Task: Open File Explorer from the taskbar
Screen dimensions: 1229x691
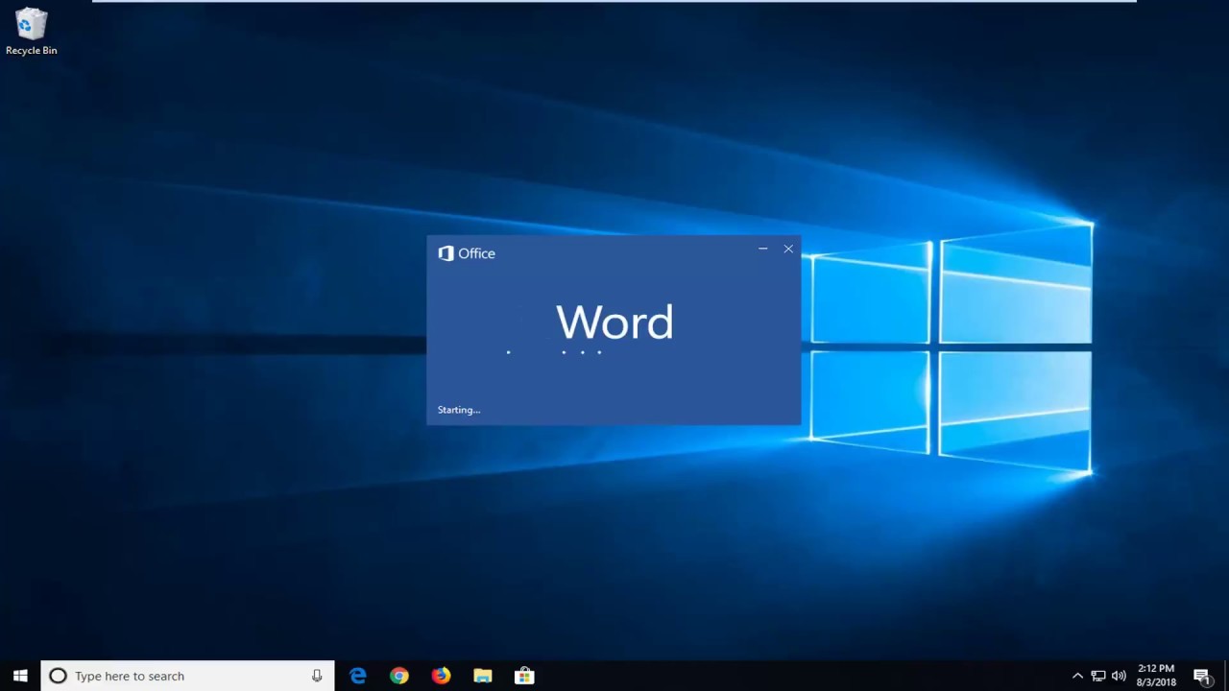Action: [x=483, y=676]
